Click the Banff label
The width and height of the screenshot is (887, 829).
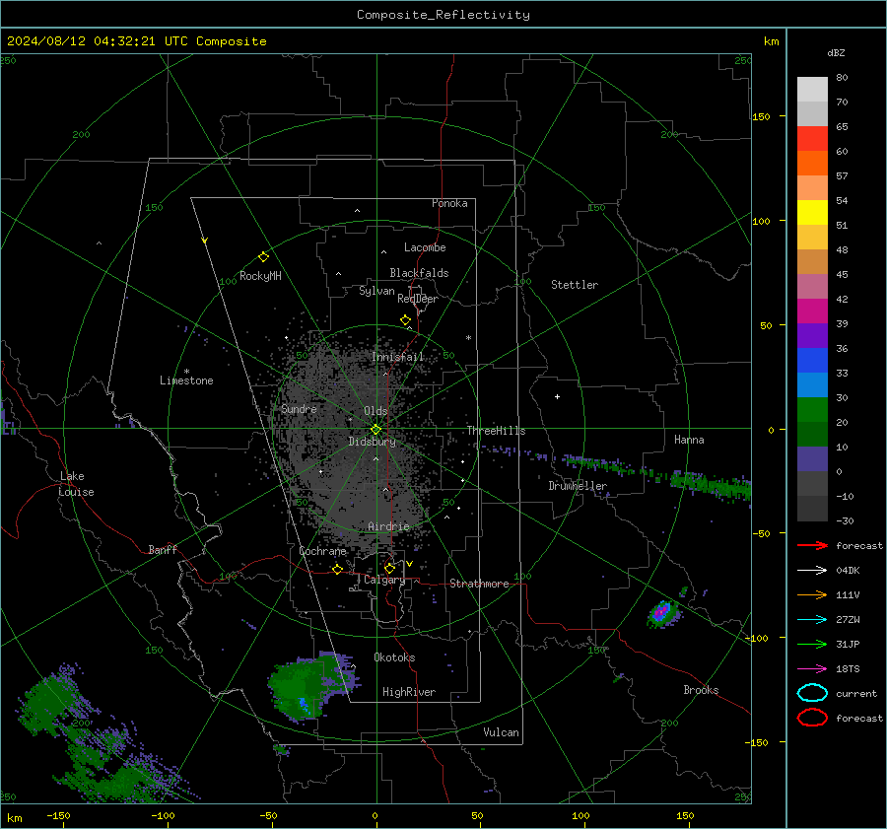click(x=163, y=549)
